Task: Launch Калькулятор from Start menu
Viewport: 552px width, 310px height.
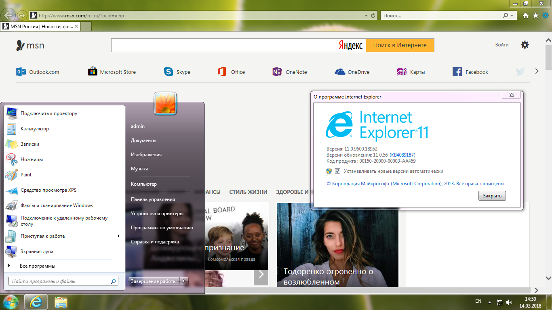Action: coord(65,129)
